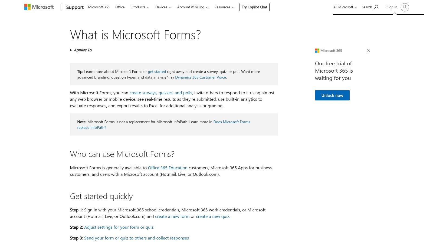Click 'create a new form' link
The width and height of the screenshot is (433, 243).
[172, 216]
